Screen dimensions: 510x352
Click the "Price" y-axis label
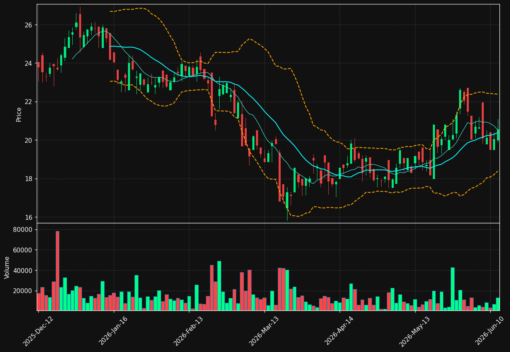19,114
